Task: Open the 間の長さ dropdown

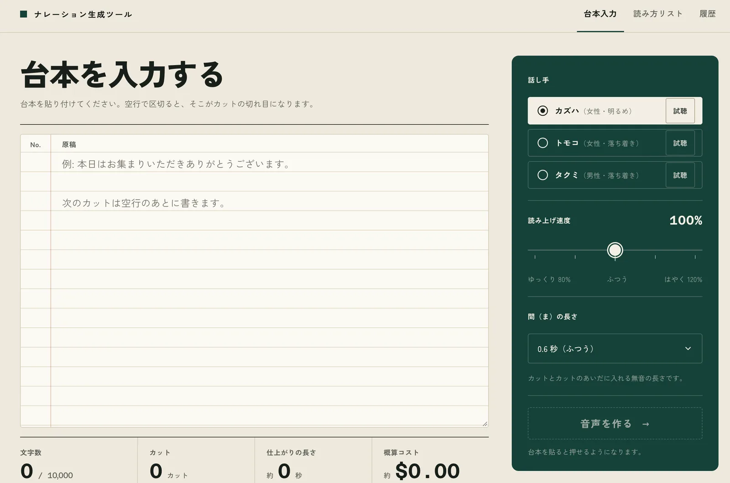Action: pos(615,349)
